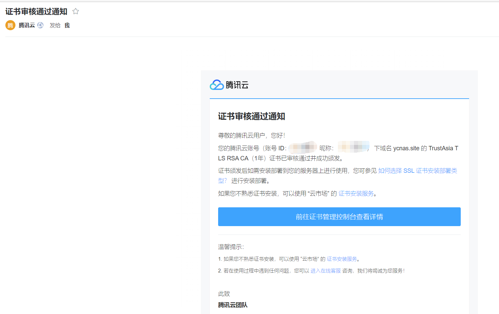The image size is (499, 314).
Task: Open 证书安装服务 link under 温馨提示 item 1
Action: (x=342, y=259)
